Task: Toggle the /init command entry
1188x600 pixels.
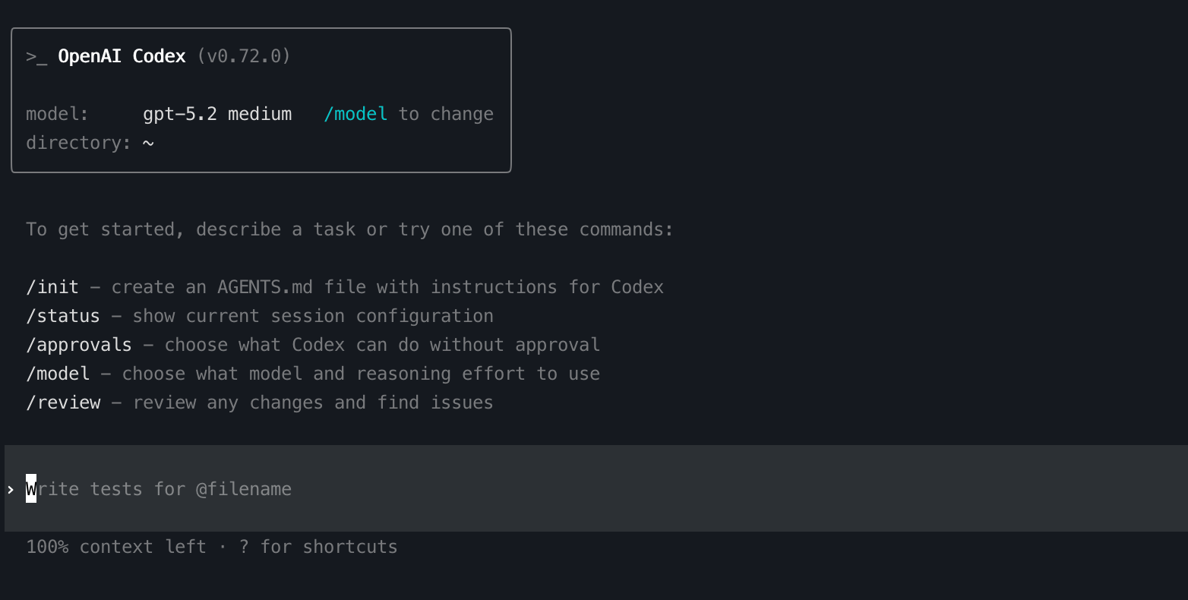Action: click(52, 286)
